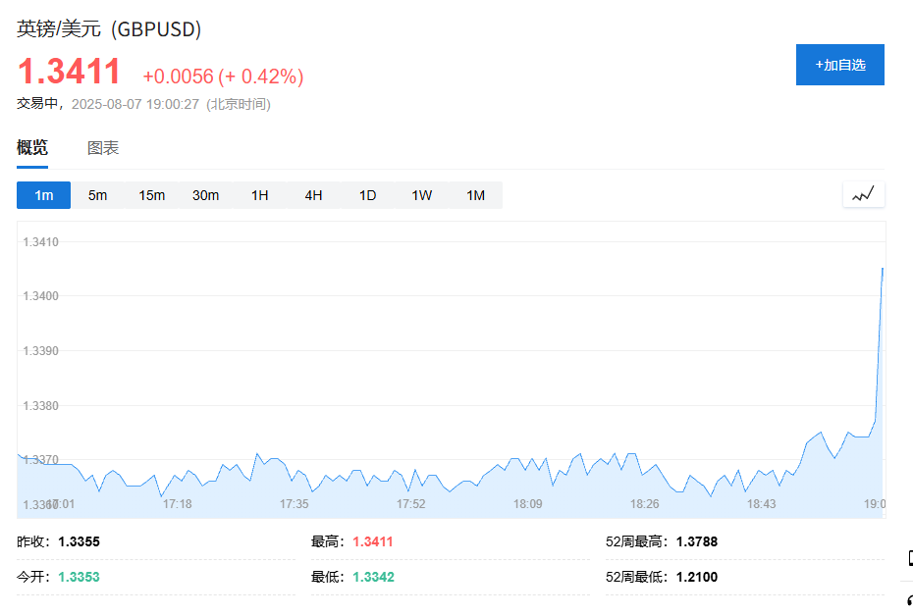Click the partially visible sidebar icon at right edge
Screen dimensions: 913x616
909,559
